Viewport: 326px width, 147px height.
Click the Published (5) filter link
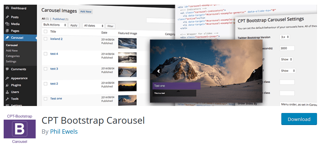point(61,19)
